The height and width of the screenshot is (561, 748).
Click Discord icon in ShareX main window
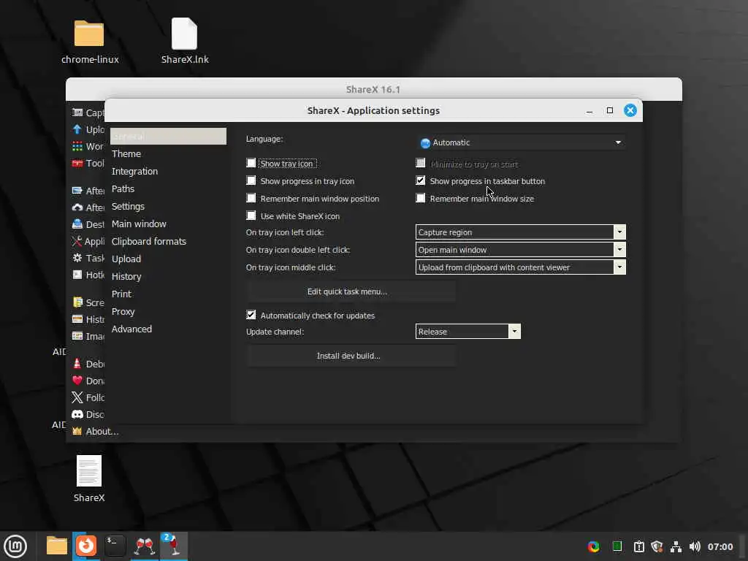(77, 414)
